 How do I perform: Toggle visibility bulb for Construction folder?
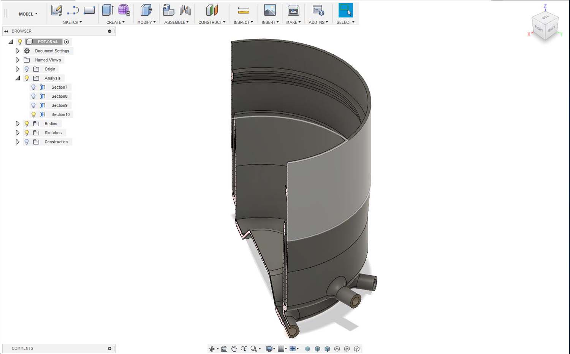coord(27,142)
